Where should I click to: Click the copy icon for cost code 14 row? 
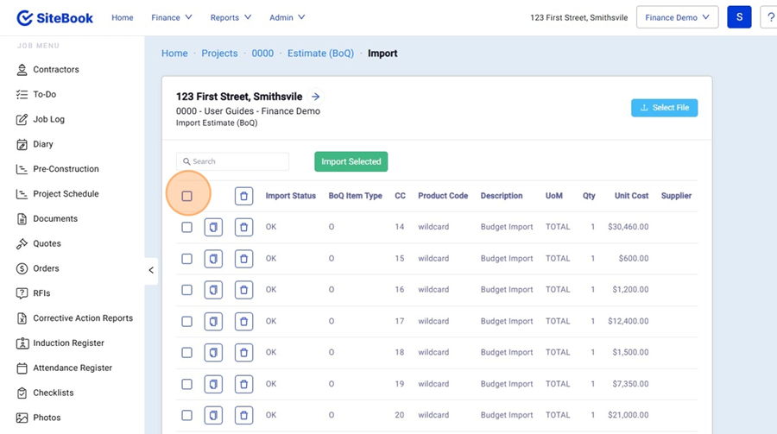coord(213,227)
